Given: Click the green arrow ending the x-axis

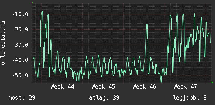Looking at the screenshot, I should coord(212,82).
